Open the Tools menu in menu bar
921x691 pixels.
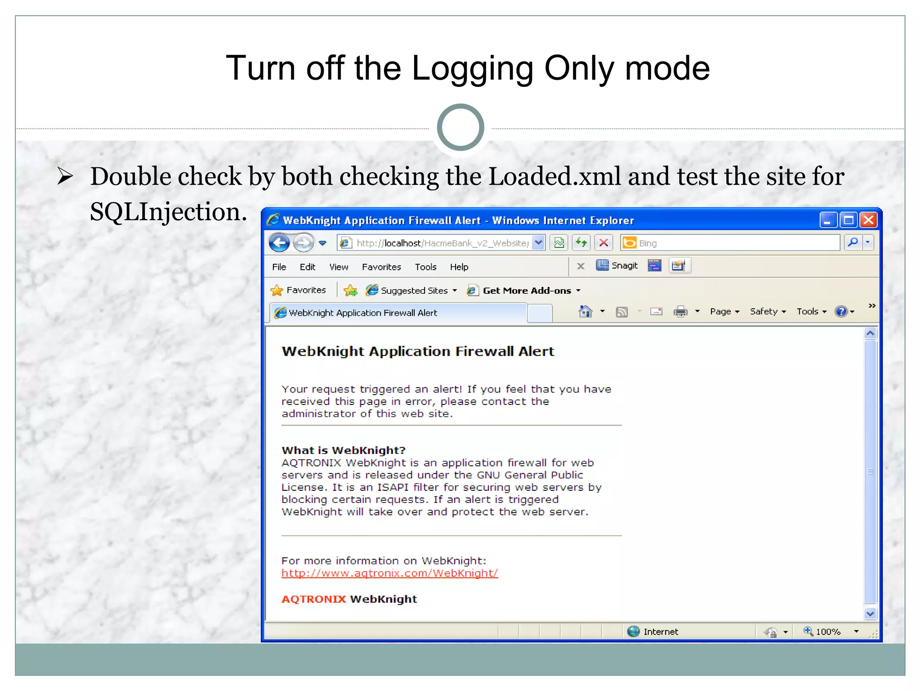425,267
